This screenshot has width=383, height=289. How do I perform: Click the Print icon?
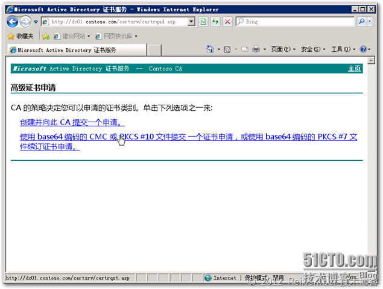coord(256,49)
